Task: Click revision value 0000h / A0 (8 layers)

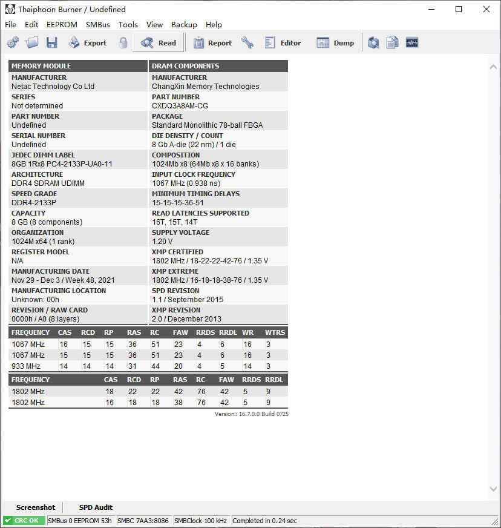Action: [45, 319]
